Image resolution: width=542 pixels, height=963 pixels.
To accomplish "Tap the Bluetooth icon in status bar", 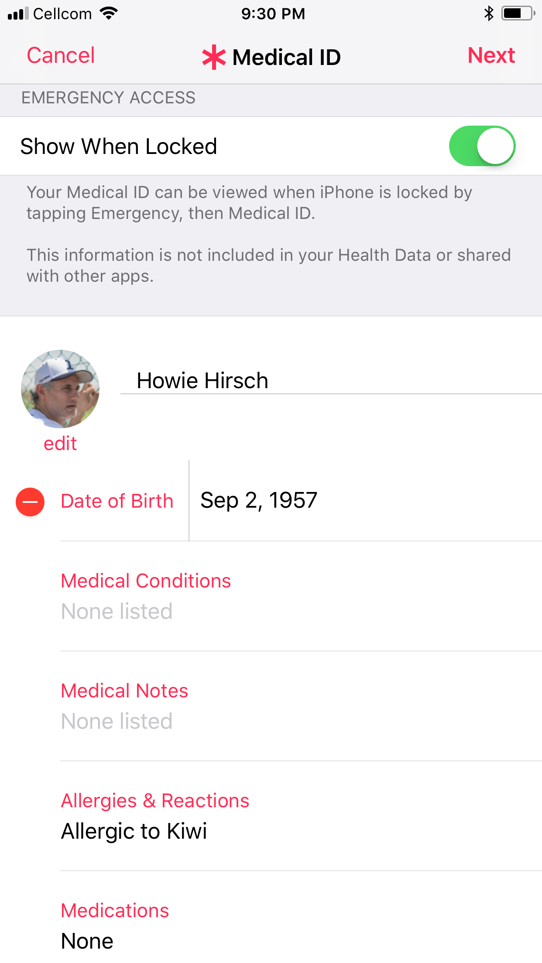I will tap(488, 13).
